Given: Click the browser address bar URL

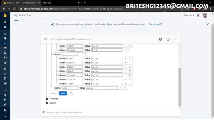Looking at the screenshot, I should tap(73, 9).
